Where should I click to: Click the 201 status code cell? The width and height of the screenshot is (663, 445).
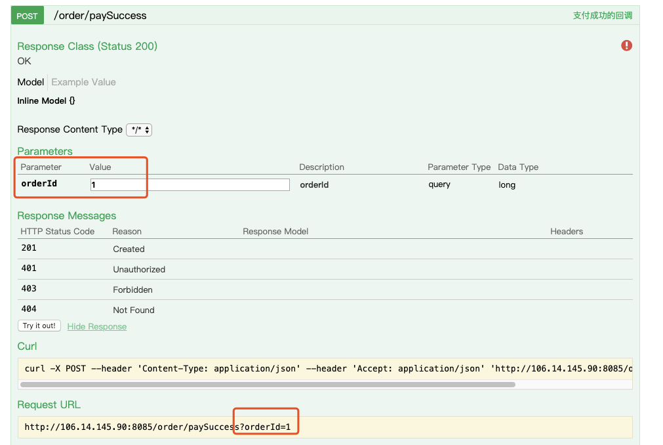point(29,248)
